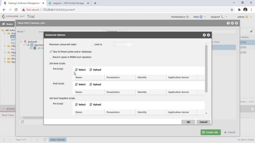Toggle Limit to checkbox
The width and height of the screenshot is (255, 143).
pyautogui.click(x=92, y=44)
